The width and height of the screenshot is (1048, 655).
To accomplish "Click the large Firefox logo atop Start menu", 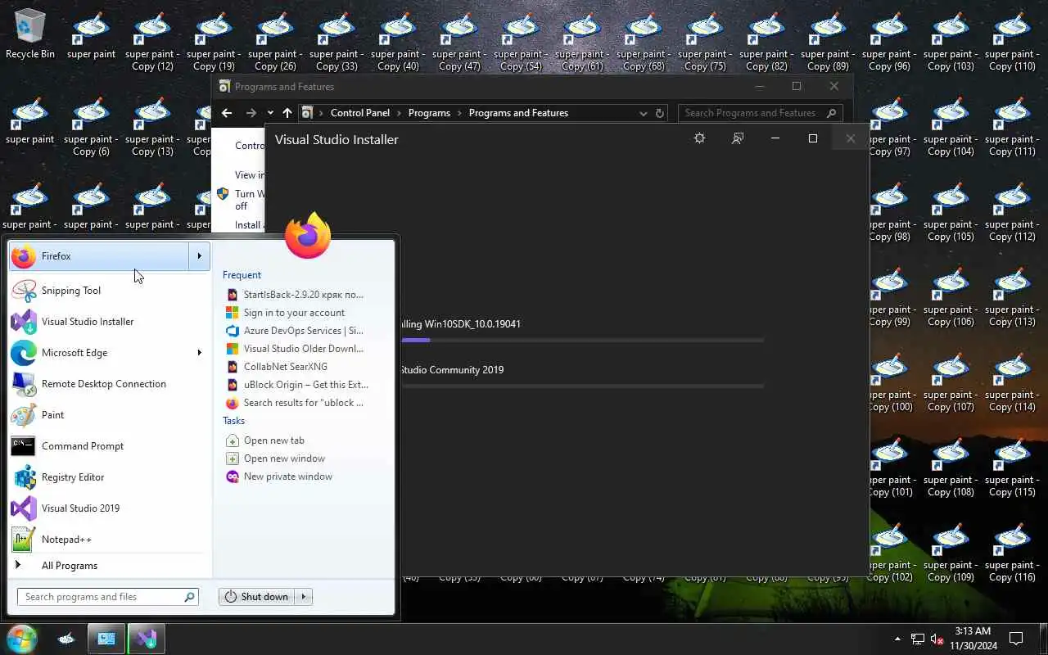I will [x=308, y=236].
